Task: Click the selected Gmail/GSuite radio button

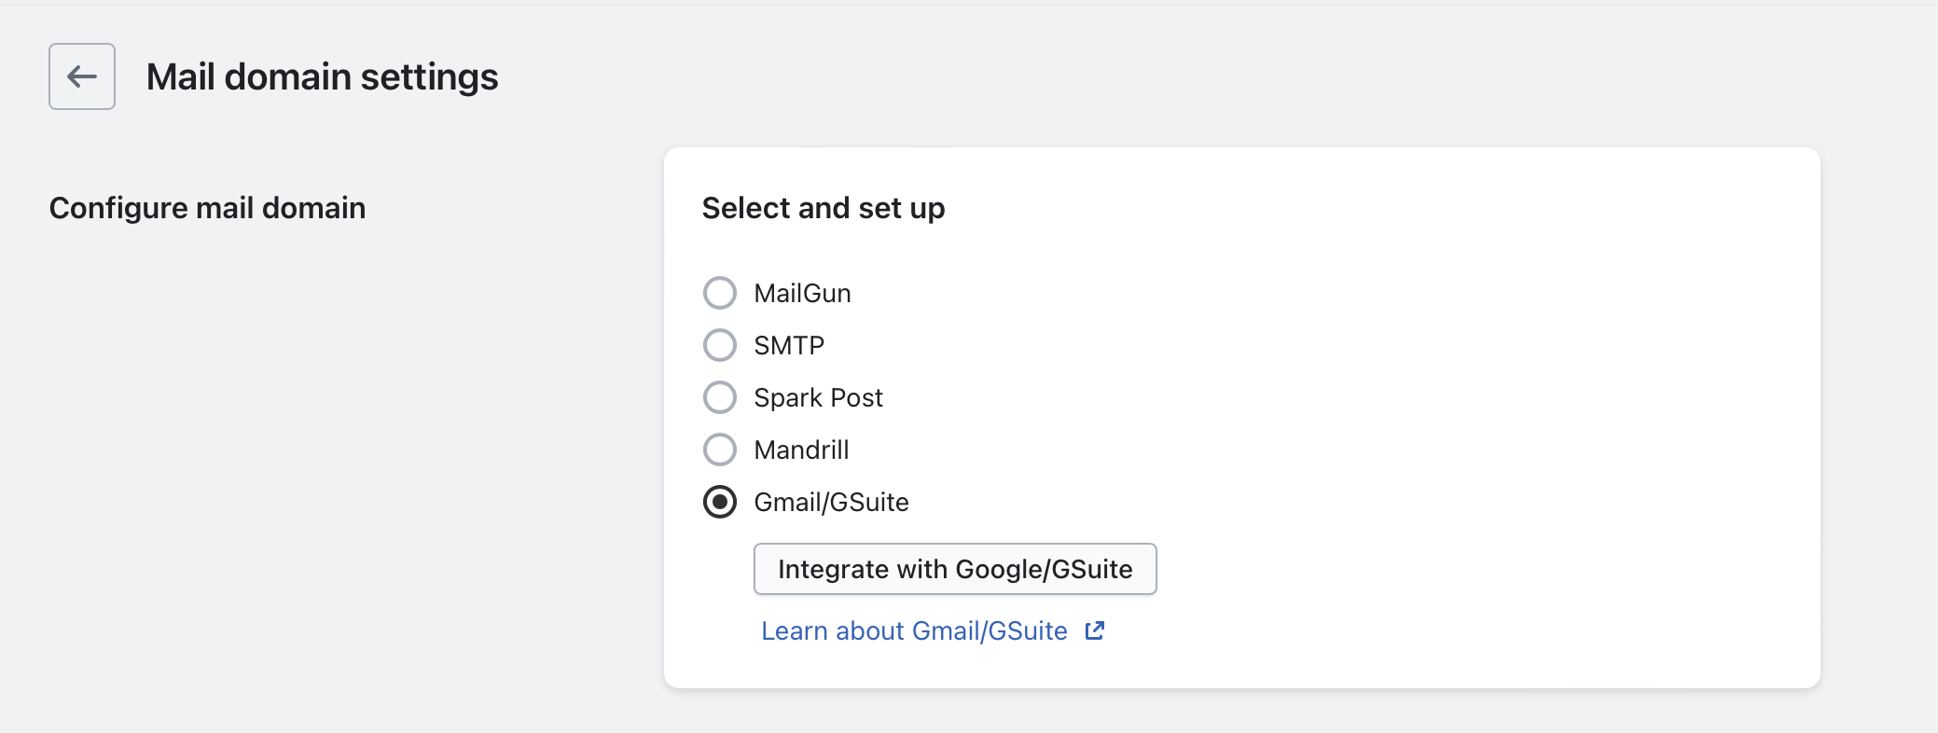Action: pyautogui.click(x=720, y=502)
